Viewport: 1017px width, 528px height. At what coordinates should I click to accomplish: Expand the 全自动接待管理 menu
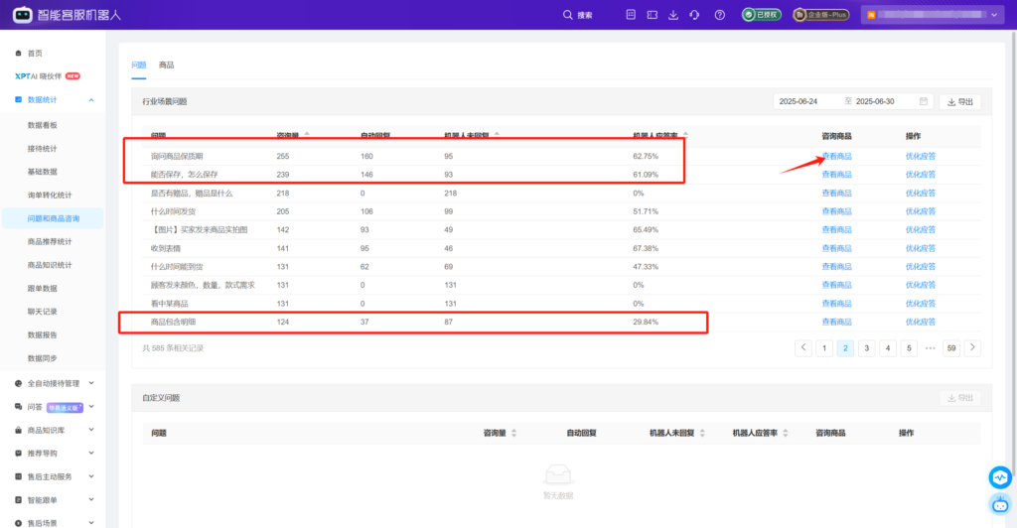click(x=91, y=383)
